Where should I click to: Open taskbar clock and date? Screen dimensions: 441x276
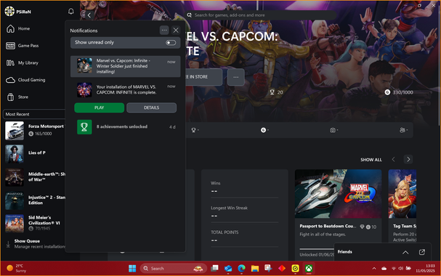(x=425, y=269)
